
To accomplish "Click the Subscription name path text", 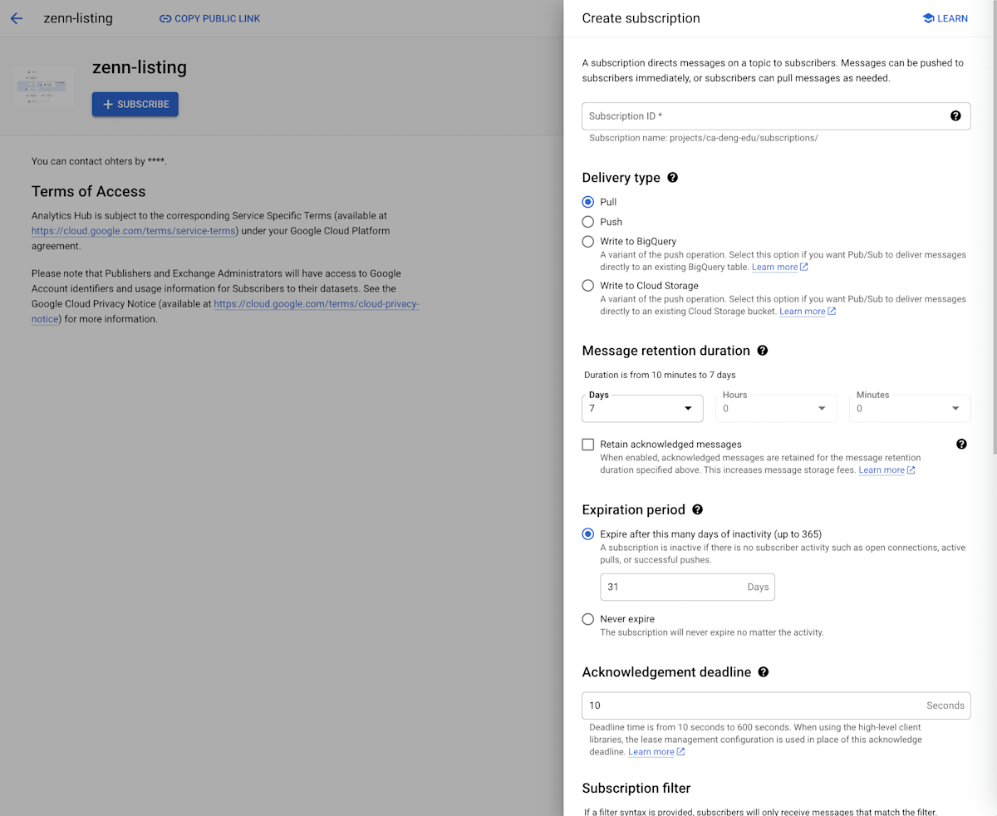I will 704,138.
